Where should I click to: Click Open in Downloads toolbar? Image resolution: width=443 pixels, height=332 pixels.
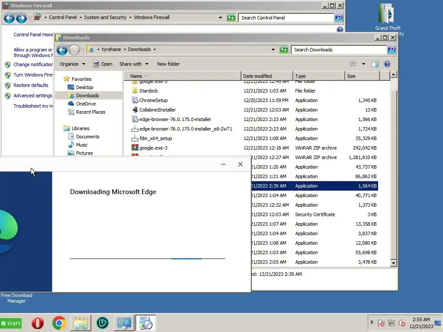pyautogui.click(x=103, y=64)
